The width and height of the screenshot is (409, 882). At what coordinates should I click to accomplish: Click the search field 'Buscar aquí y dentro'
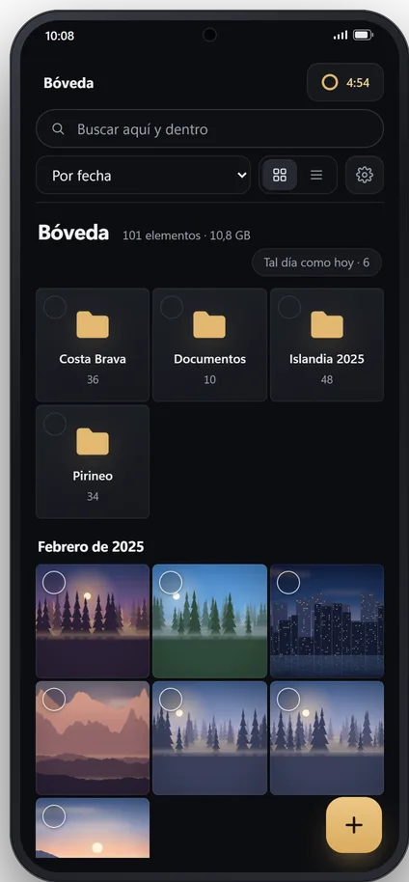tap(210, 128)
